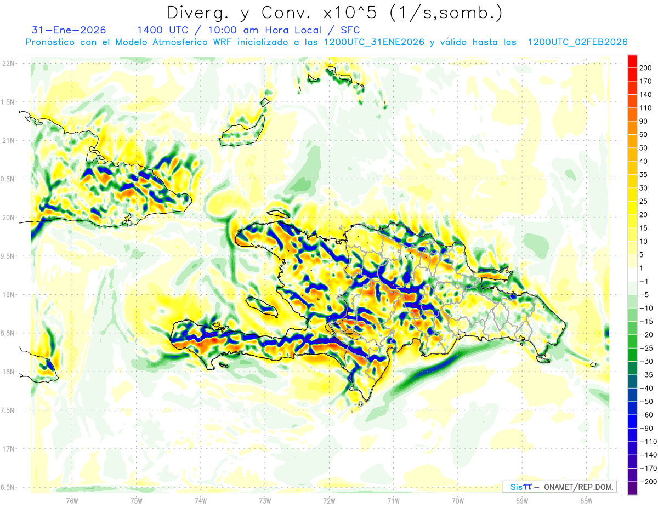Click the '-170' colorbar label
Image resolution: width=658 pixels, height=508 pixels.
(x=648, y=467)
